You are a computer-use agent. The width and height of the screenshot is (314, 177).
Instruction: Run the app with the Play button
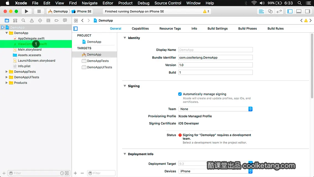click(27, 11)
